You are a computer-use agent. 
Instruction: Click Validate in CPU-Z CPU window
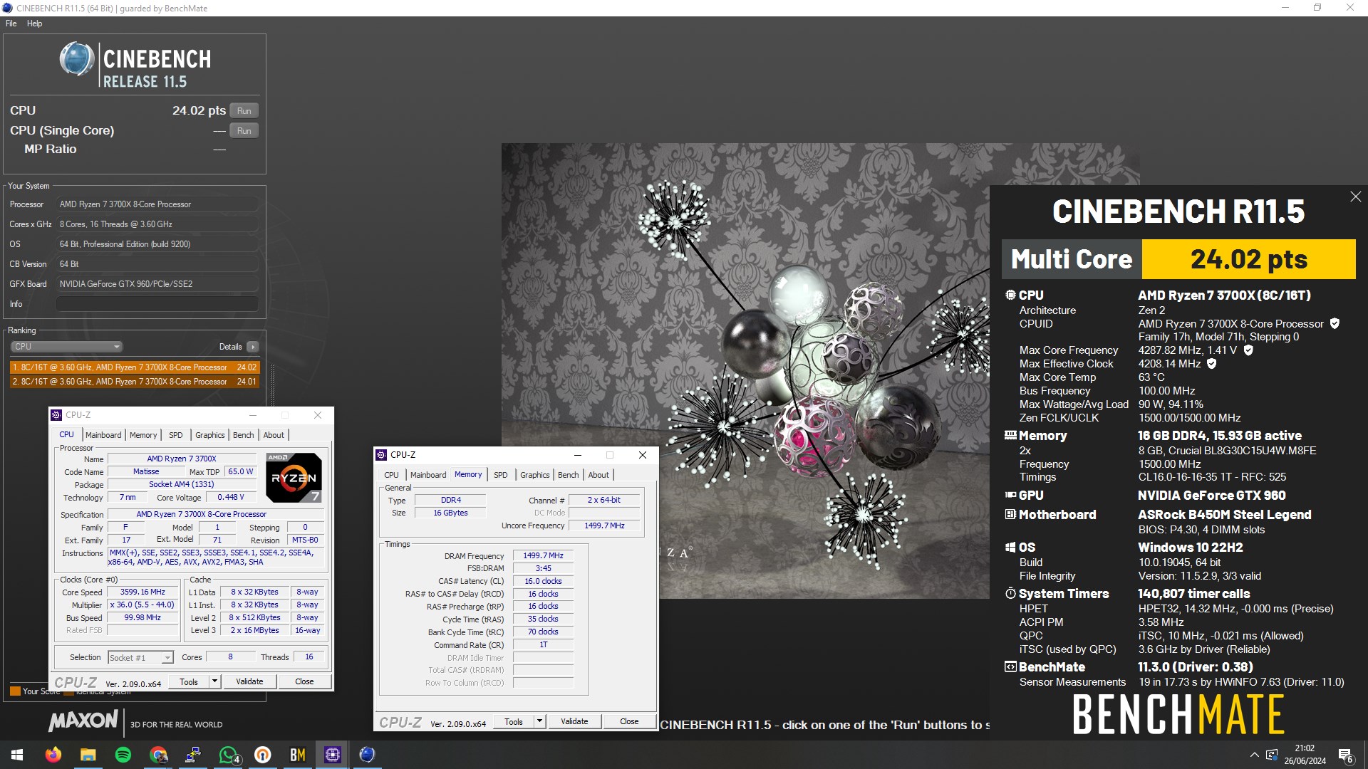coord(249,681)
